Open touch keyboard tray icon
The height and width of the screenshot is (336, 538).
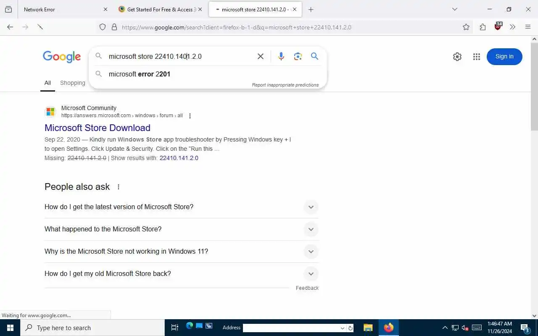click(477, 328)
